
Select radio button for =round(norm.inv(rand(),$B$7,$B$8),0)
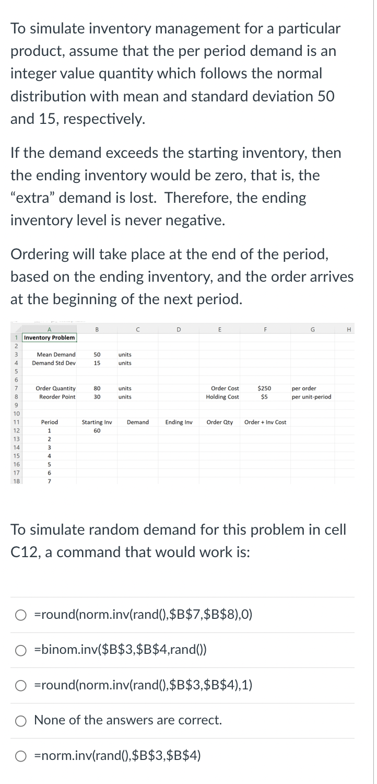tap(21, 615)
